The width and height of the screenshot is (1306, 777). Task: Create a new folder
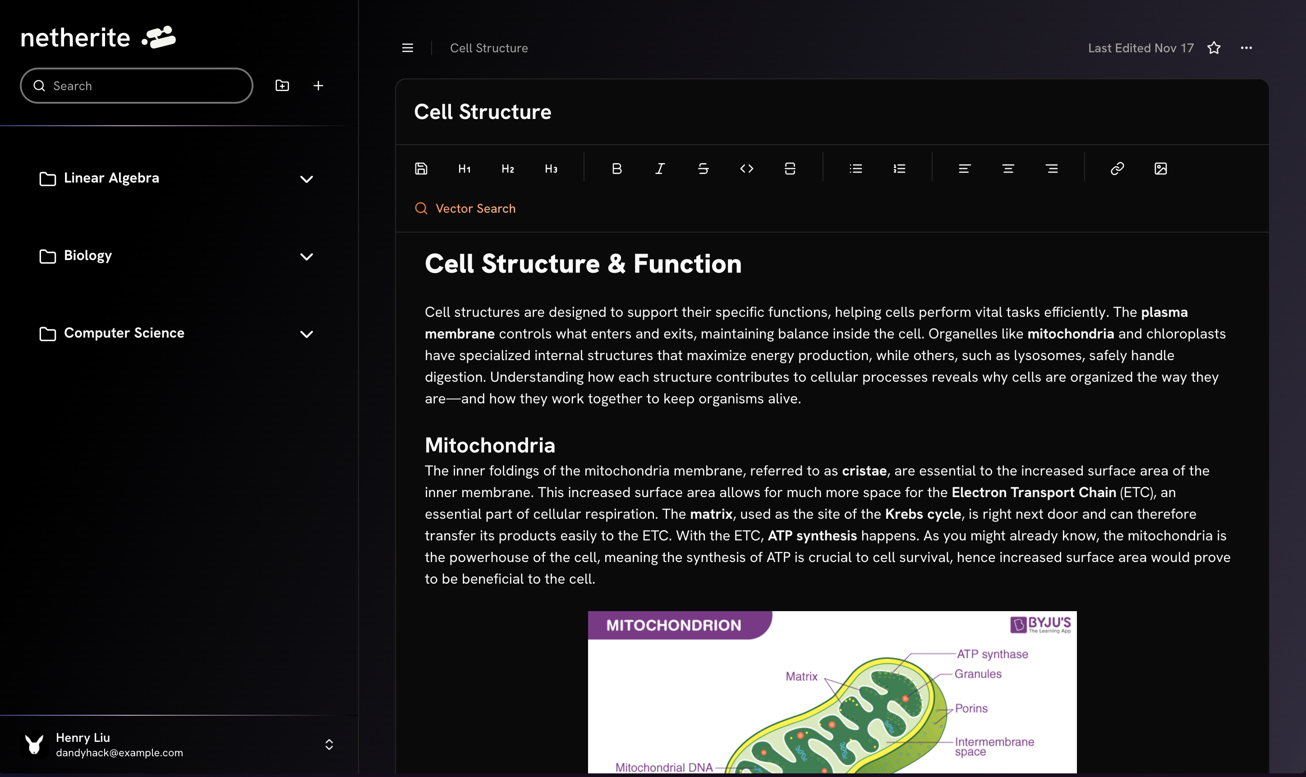click(x=282, y=86)
